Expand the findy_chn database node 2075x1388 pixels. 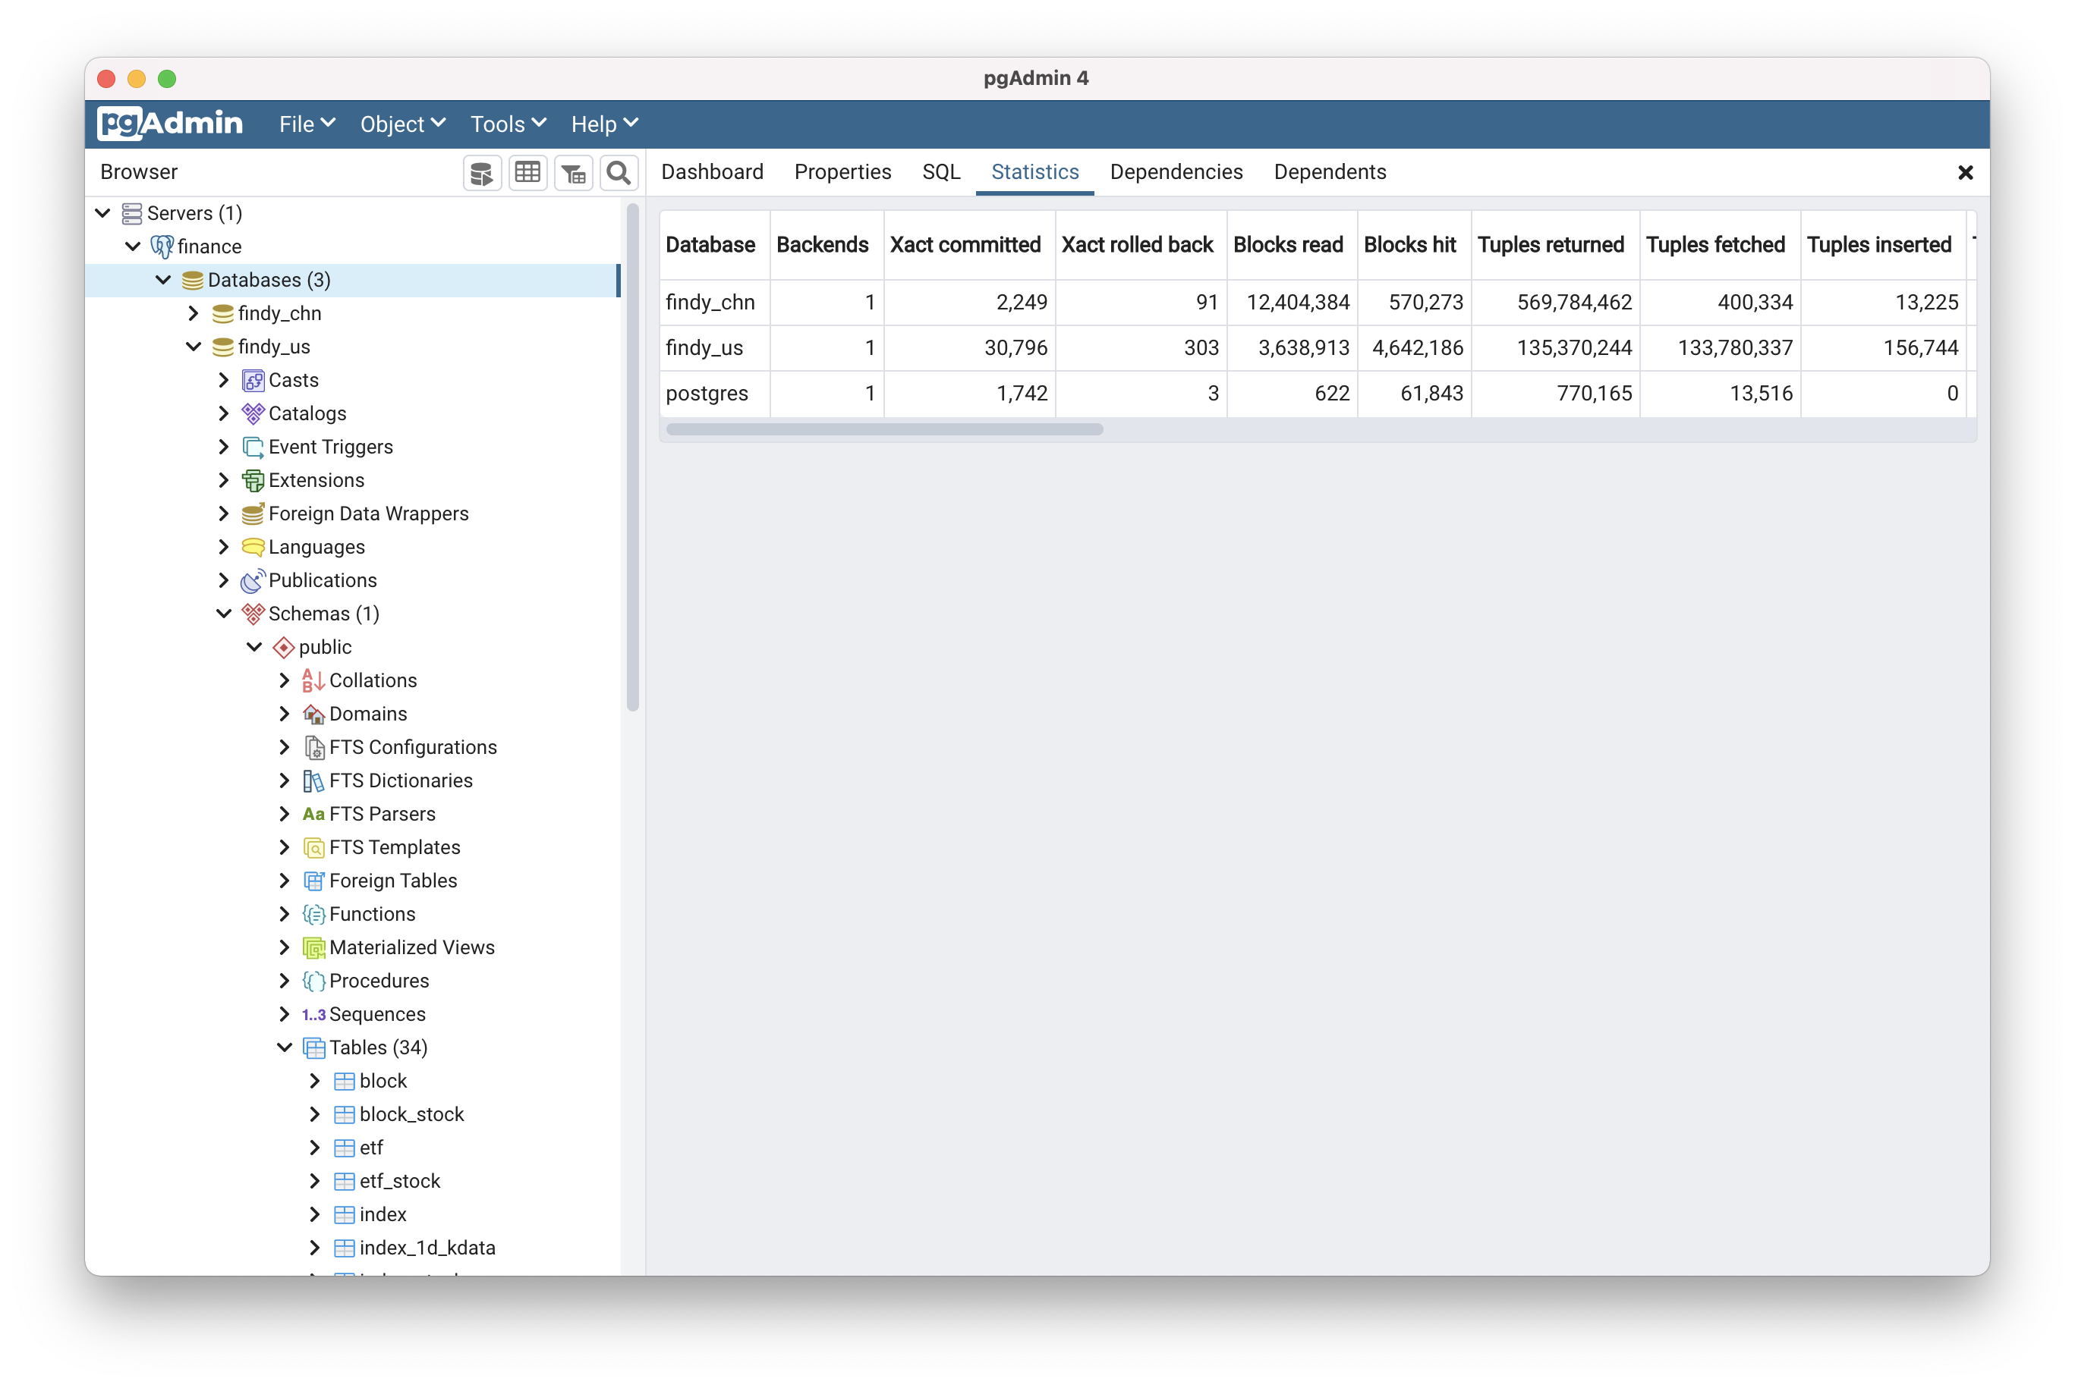(x=194, y=313)
